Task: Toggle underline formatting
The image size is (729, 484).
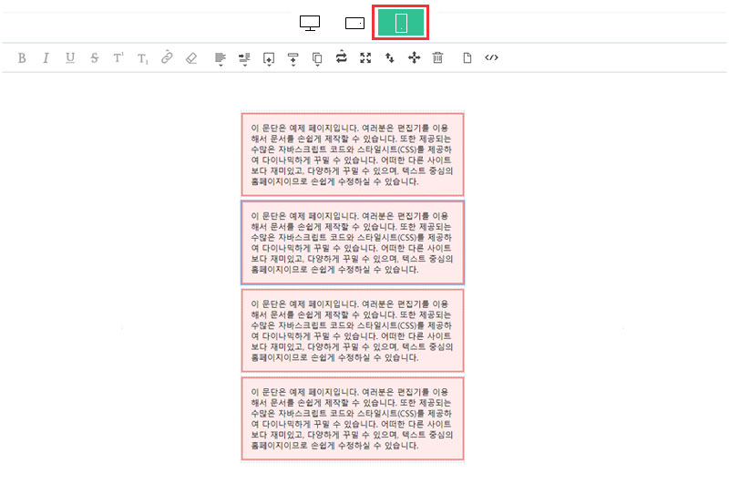Action: tap(70, 58)
